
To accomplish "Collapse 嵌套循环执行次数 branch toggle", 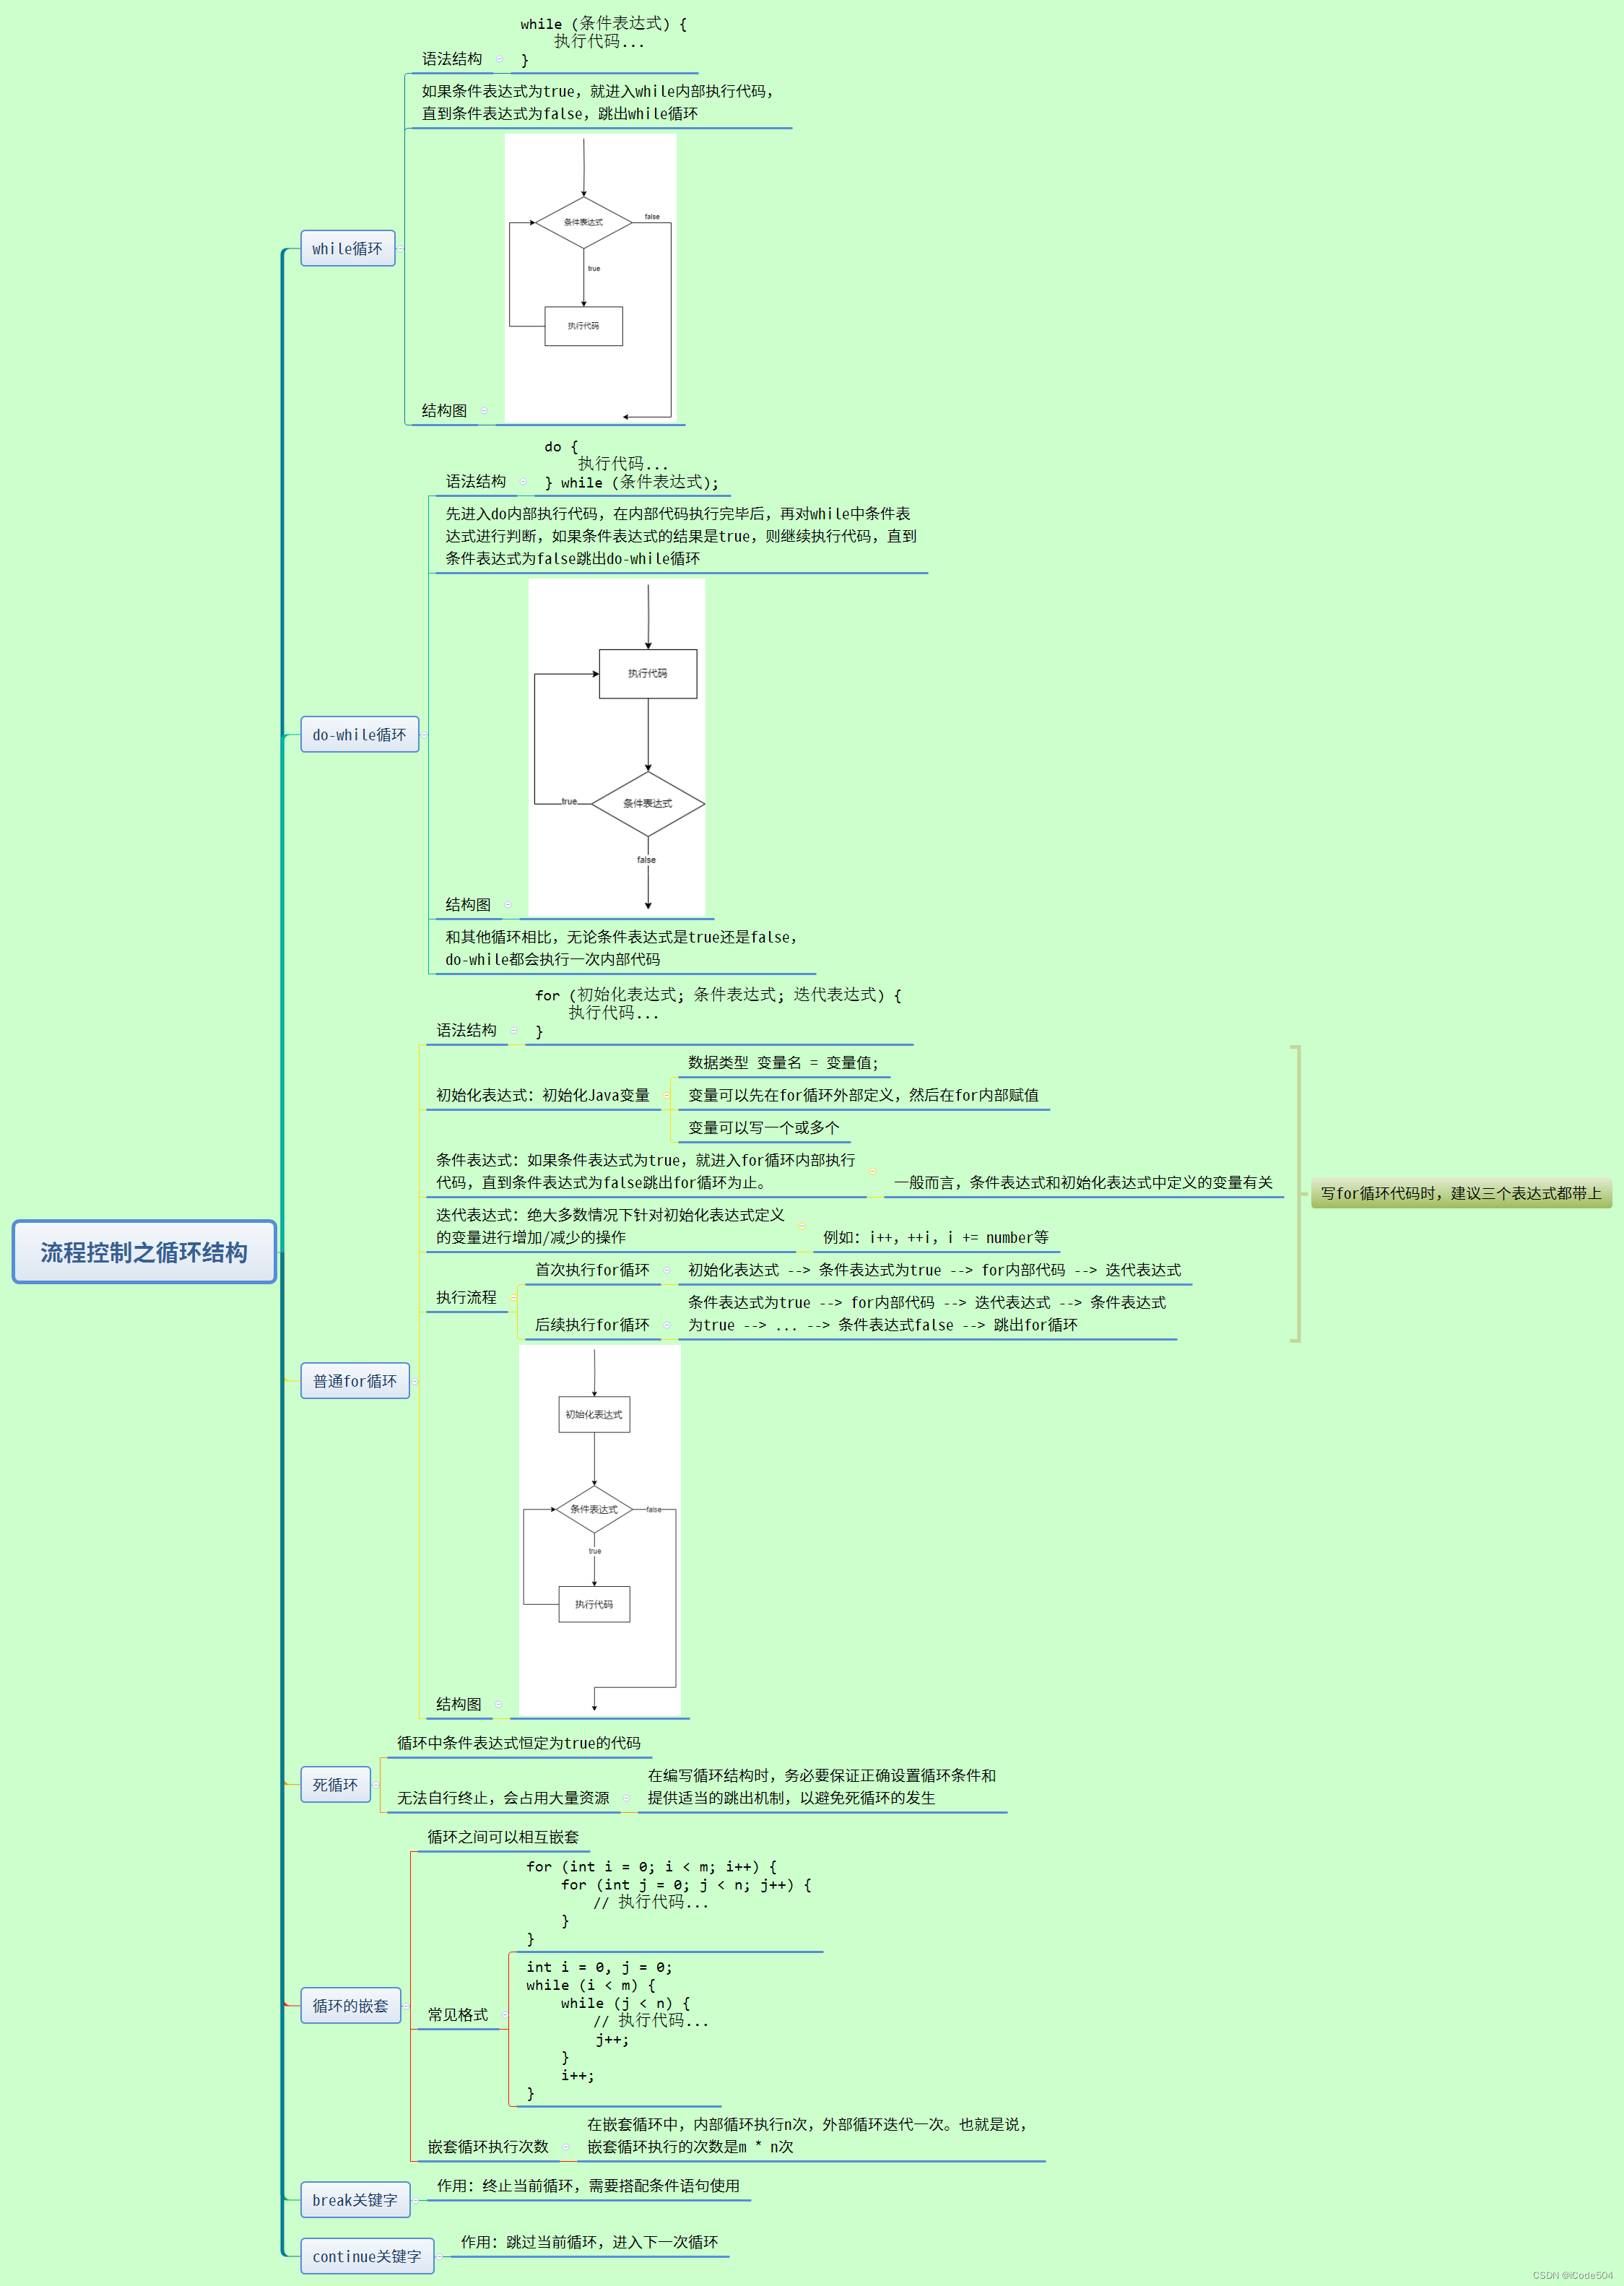I will [x=565, y=2146].
